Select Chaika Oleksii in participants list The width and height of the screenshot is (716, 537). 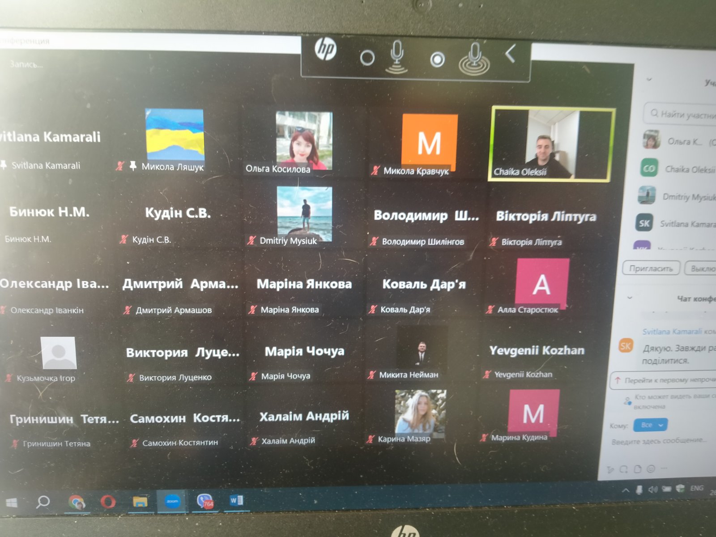(679, 169)
